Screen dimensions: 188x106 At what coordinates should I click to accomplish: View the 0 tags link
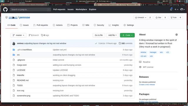pos(45,35)
